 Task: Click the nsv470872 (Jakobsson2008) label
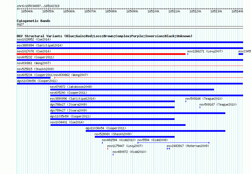click(x=71, y=87)
